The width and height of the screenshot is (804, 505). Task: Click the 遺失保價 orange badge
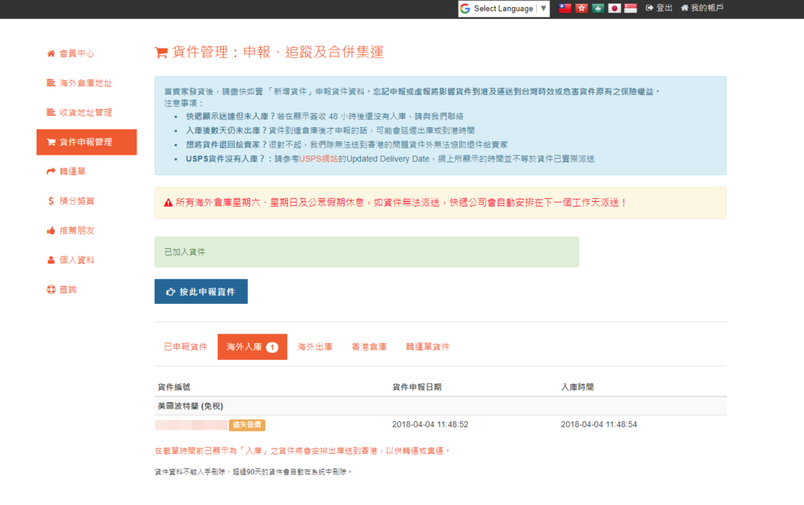[x=247, y=425]
